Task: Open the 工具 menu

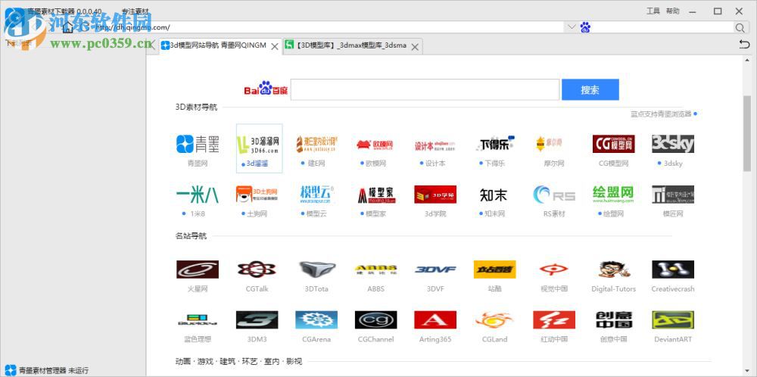Action: 653,11
